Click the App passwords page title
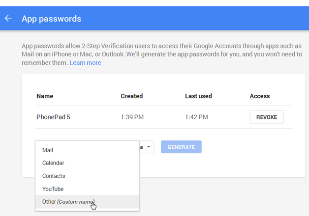 tap(51, 19)
